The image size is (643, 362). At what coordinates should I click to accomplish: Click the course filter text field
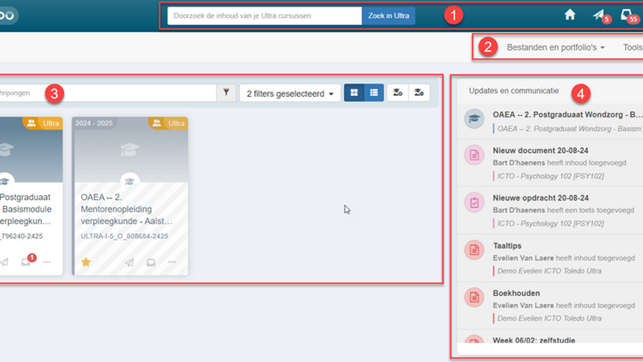pyautogui.click(x=107, y=93)
